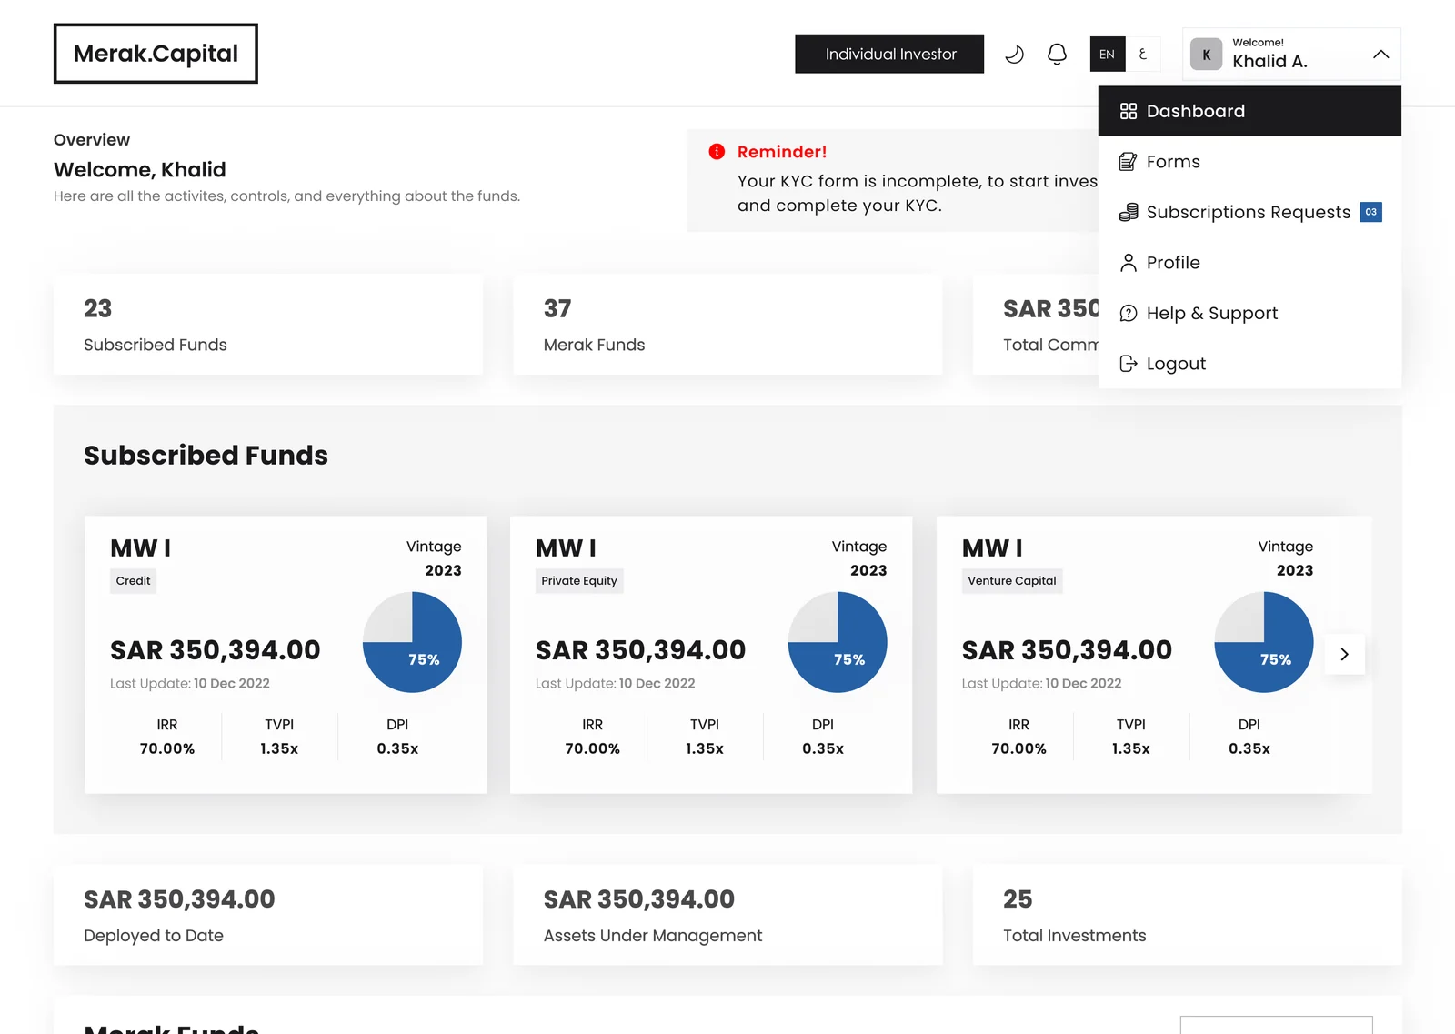The width and height of the screenshot is (1455, 1034).
Task: Click the Credit fund 75% pie chart
Action: click(412, 642)
